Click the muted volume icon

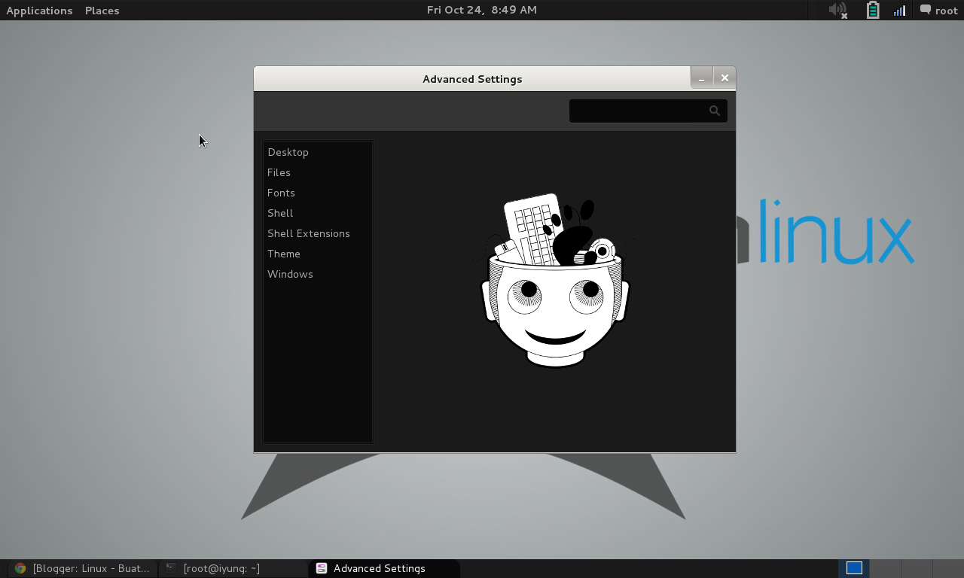(838, 10)
